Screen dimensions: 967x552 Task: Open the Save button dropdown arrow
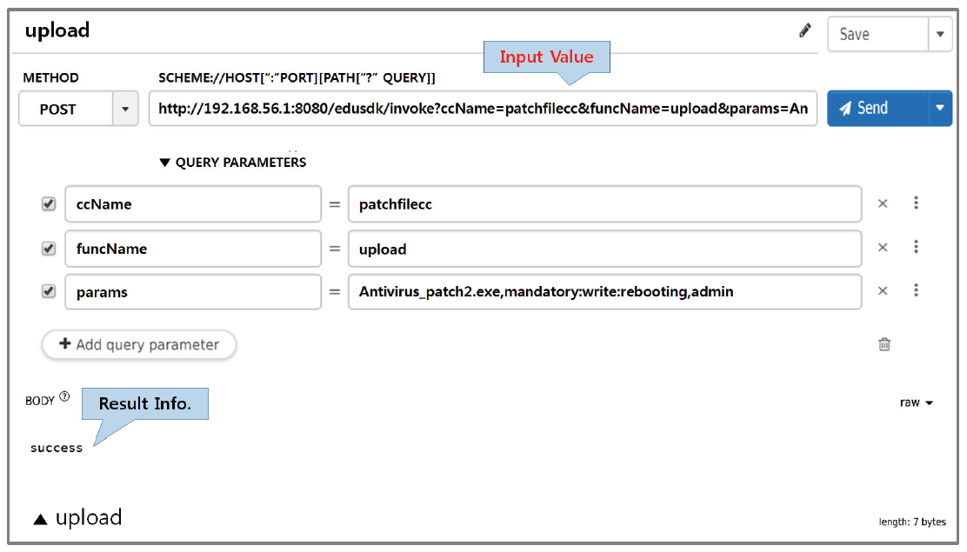click(x=939, y=35)
